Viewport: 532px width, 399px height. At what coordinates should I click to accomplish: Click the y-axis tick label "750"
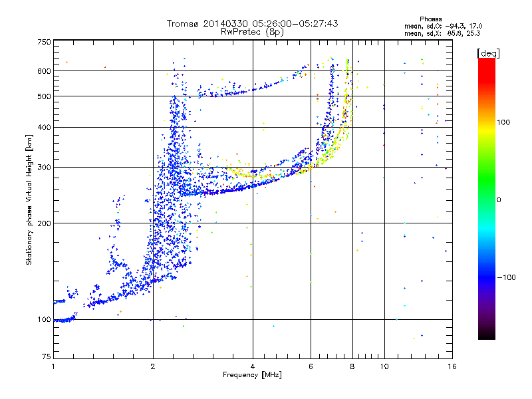click(45, 42)
